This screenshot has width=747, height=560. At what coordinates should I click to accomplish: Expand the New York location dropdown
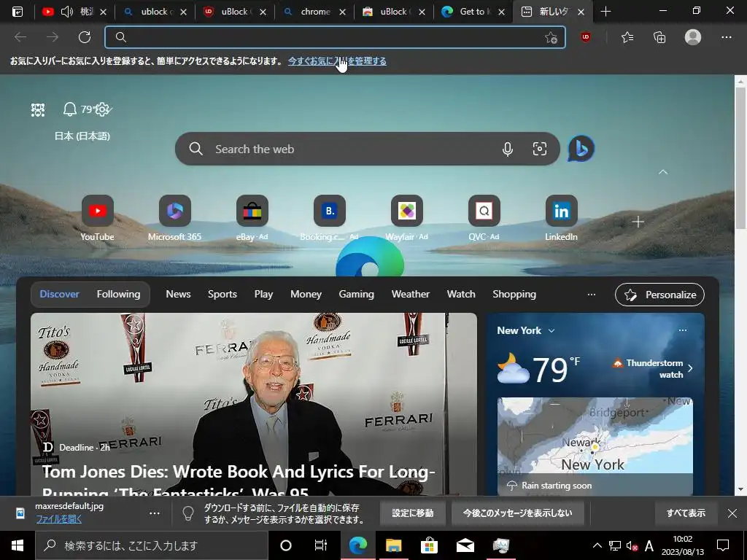click(551, 330)
